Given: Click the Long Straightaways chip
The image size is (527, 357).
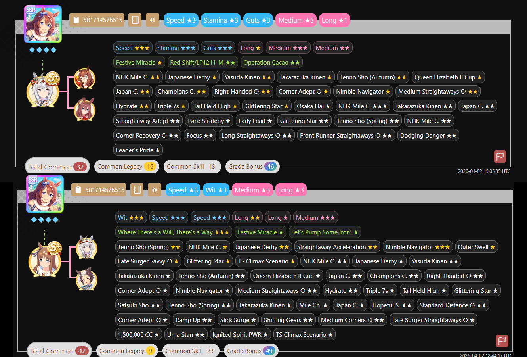Looking at the screenshot, I should click(x=257, y=135).
